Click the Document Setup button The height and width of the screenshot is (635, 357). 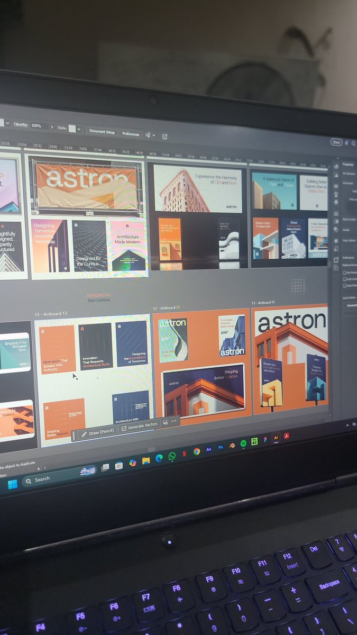[102, 132]
